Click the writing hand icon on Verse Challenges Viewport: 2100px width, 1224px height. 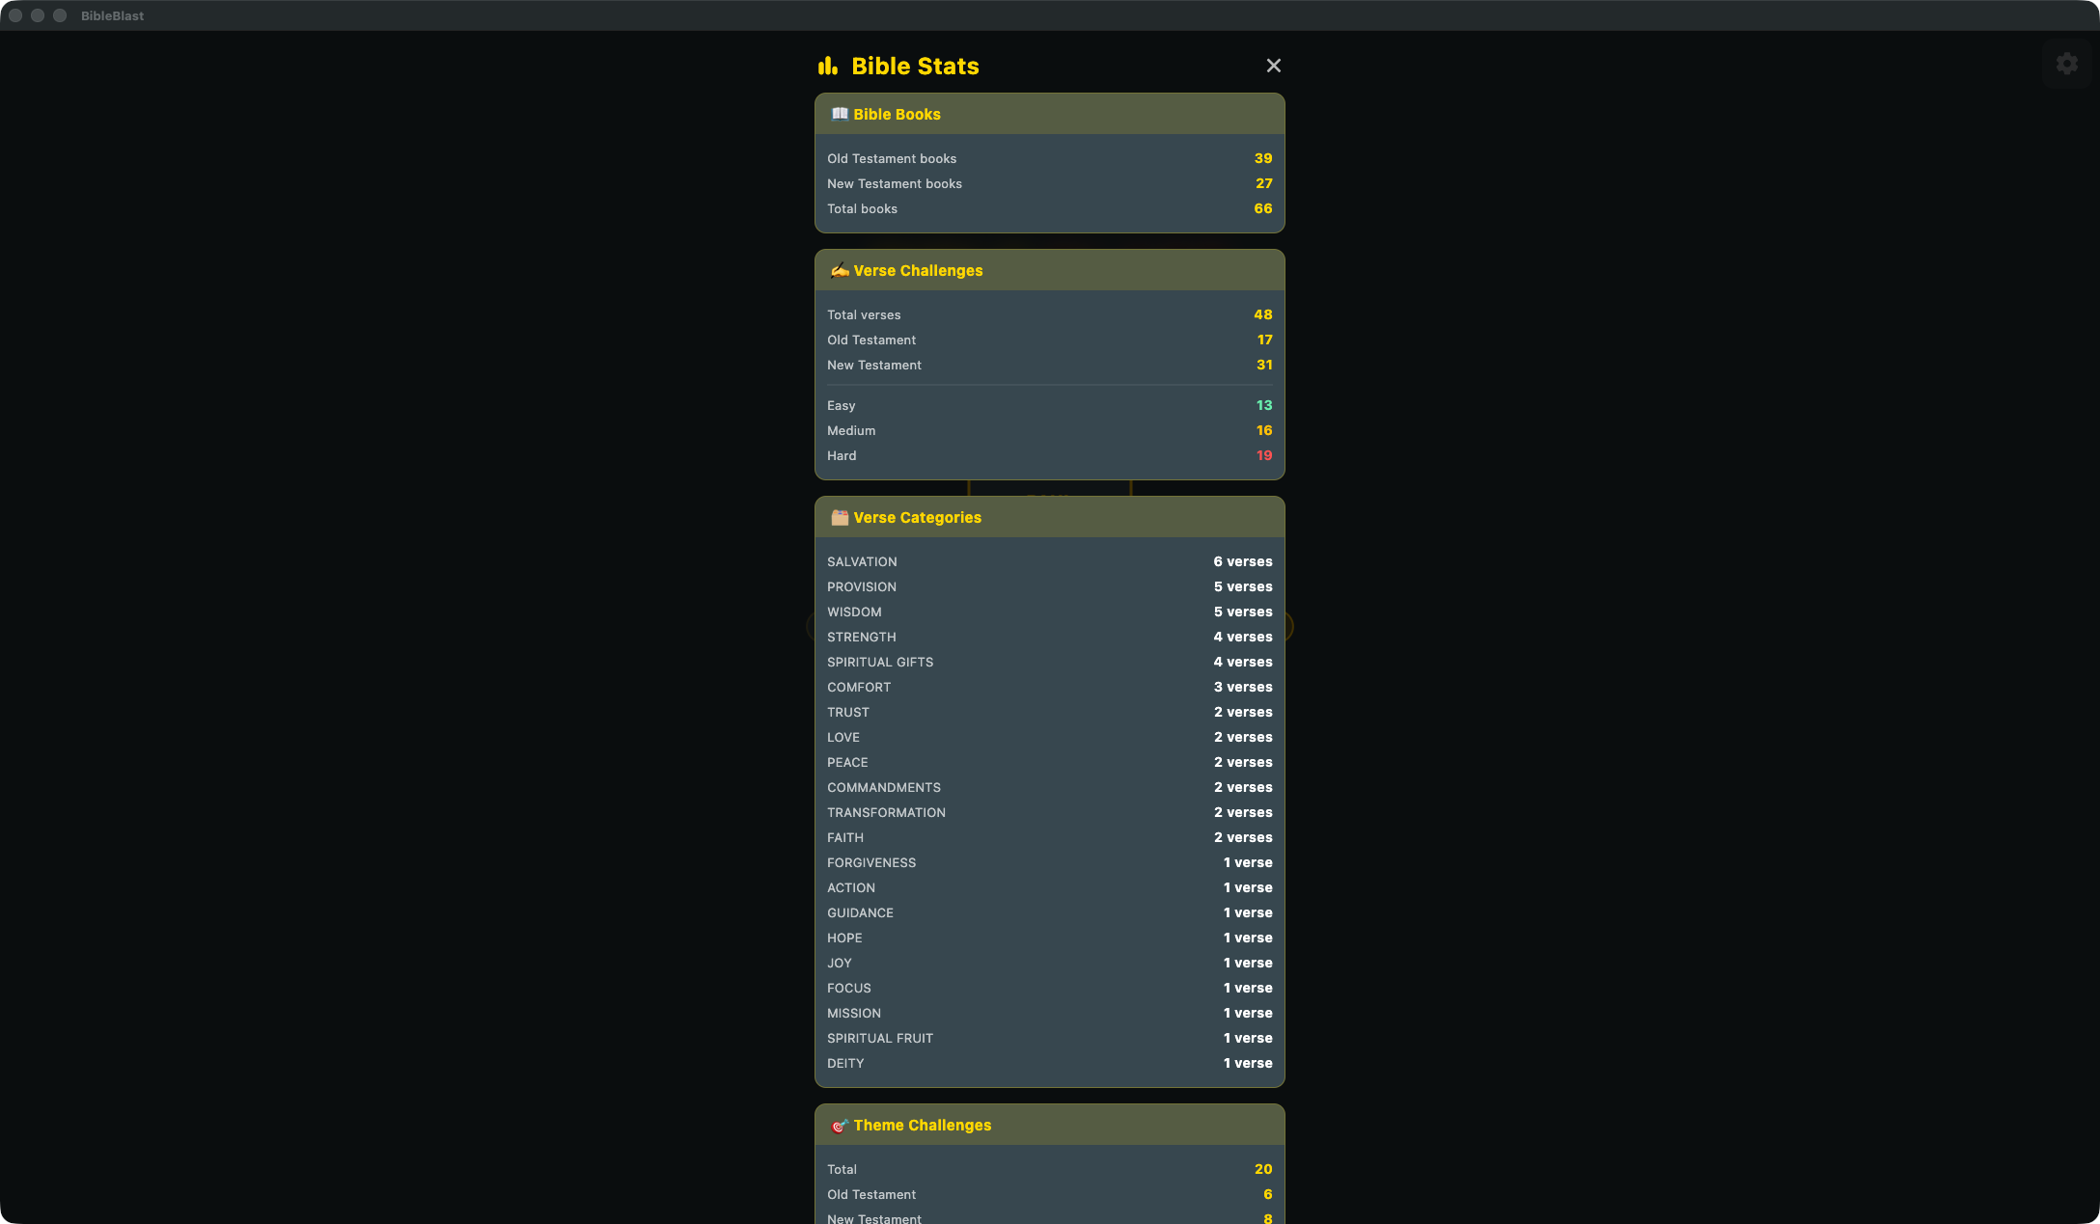(839, 270)
